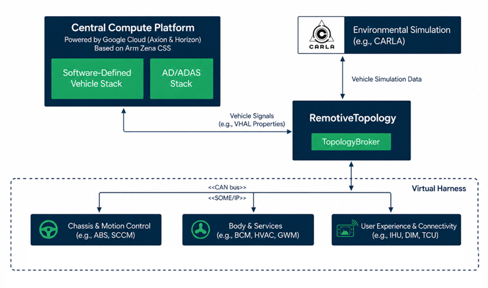The height and width of the screenshot is (288, 488).
Task: Click the "(e.g., CARLA)" text
Action: tap(379, 41)
